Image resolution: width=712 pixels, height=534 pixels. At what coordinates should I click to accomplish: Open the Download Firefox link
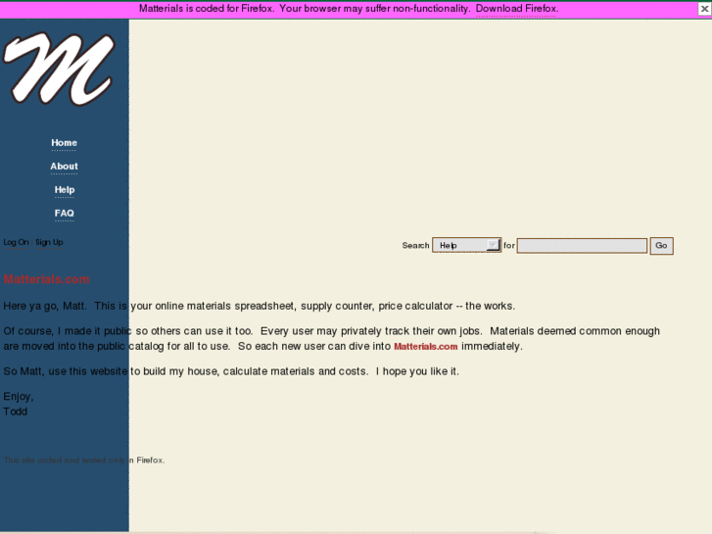coord(517,9)
